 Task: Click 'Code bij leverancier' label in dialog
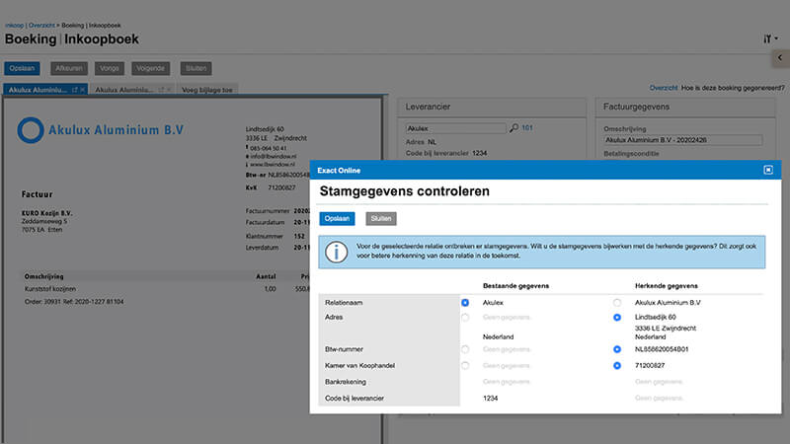355,399
